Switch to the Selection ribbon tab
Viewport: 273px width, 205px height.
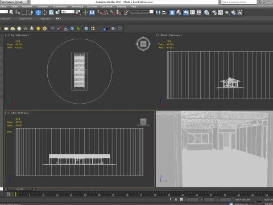coord(5,19)
